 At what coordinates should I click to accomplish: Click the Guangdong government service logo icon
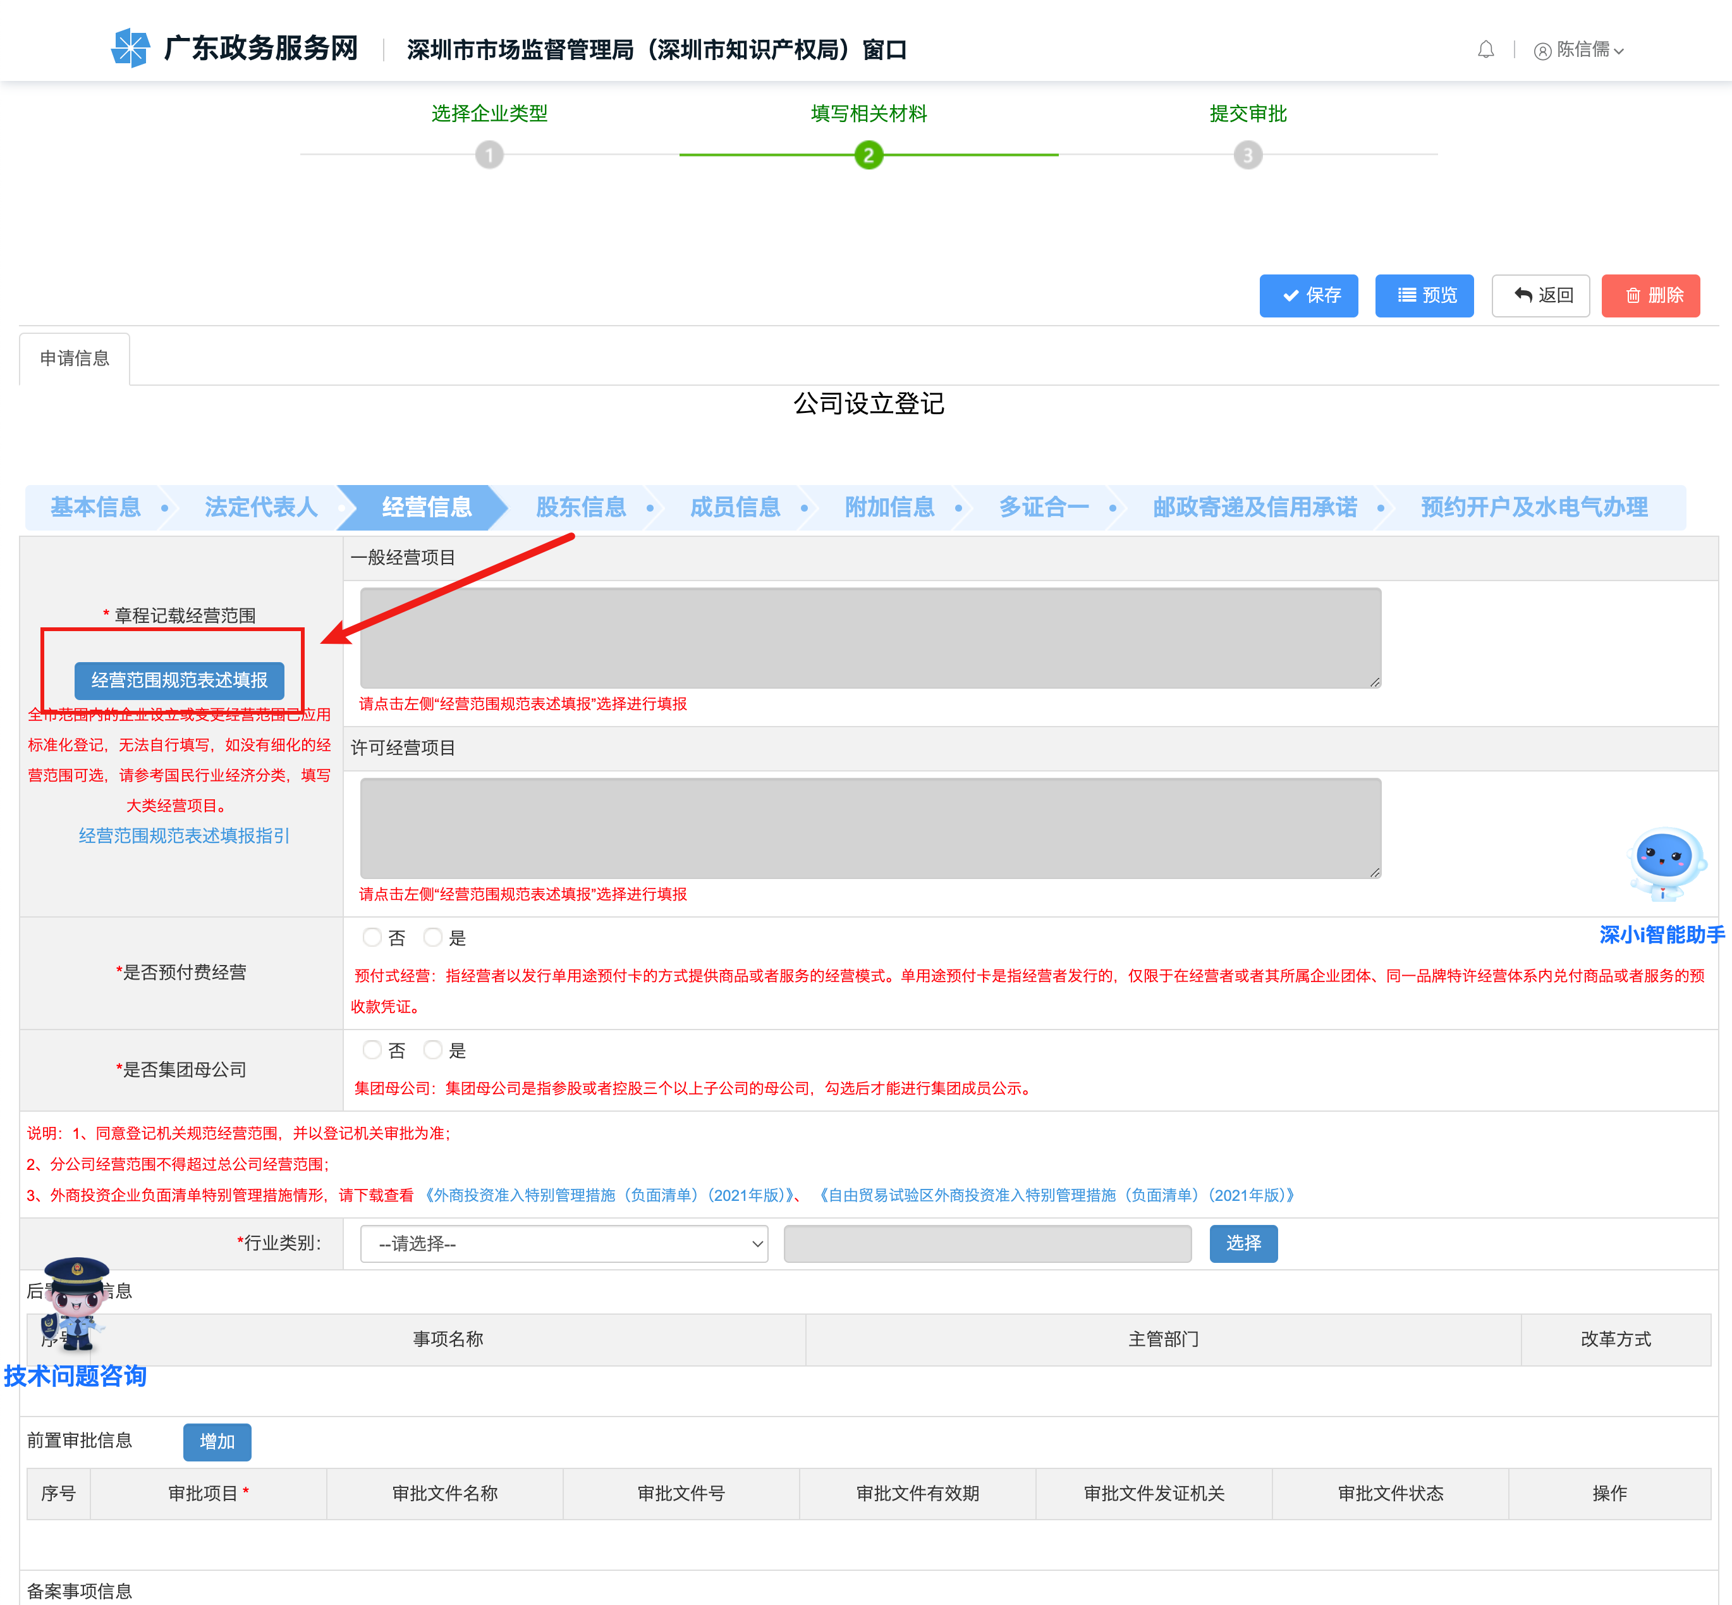click(131, 48)
